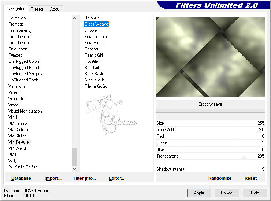This screenshot has width=271, height=201.
Task: Select the Four Centers filter
Action: tap(96, 37)
